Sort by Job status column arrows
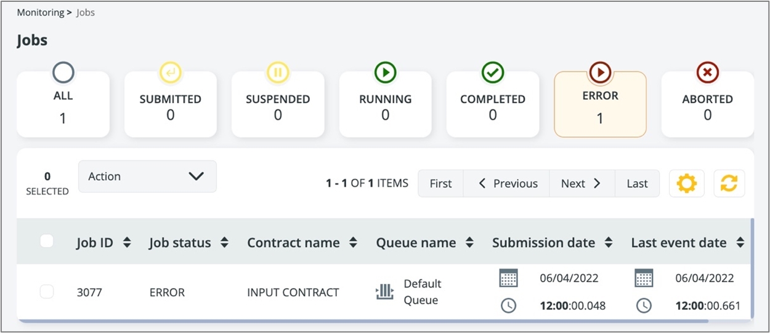The height and width of the screenshot is (333, 770). tap(224, 243)
